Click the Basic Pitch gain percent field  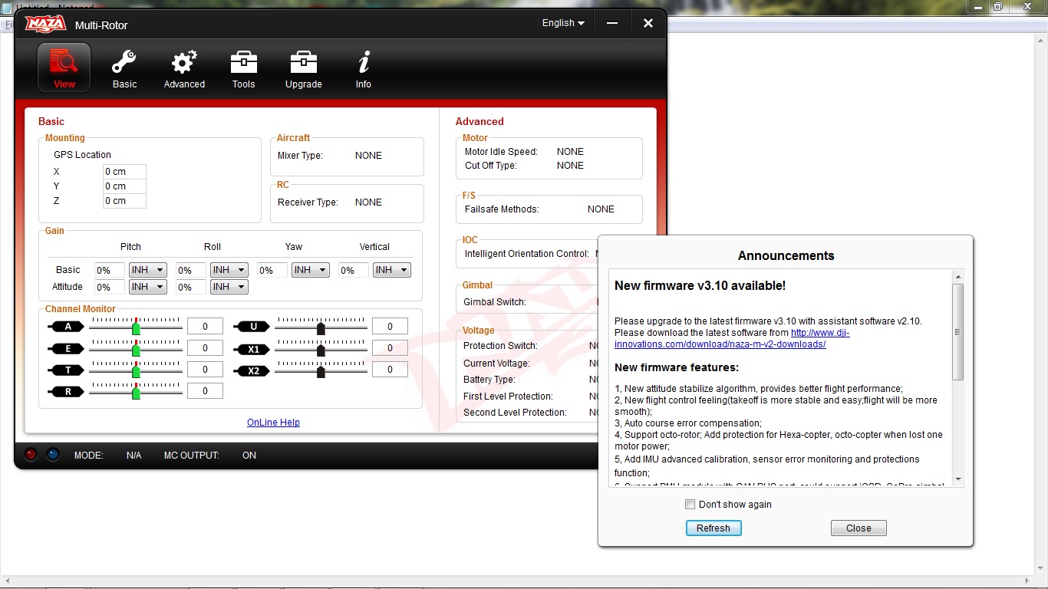(110, 270)
